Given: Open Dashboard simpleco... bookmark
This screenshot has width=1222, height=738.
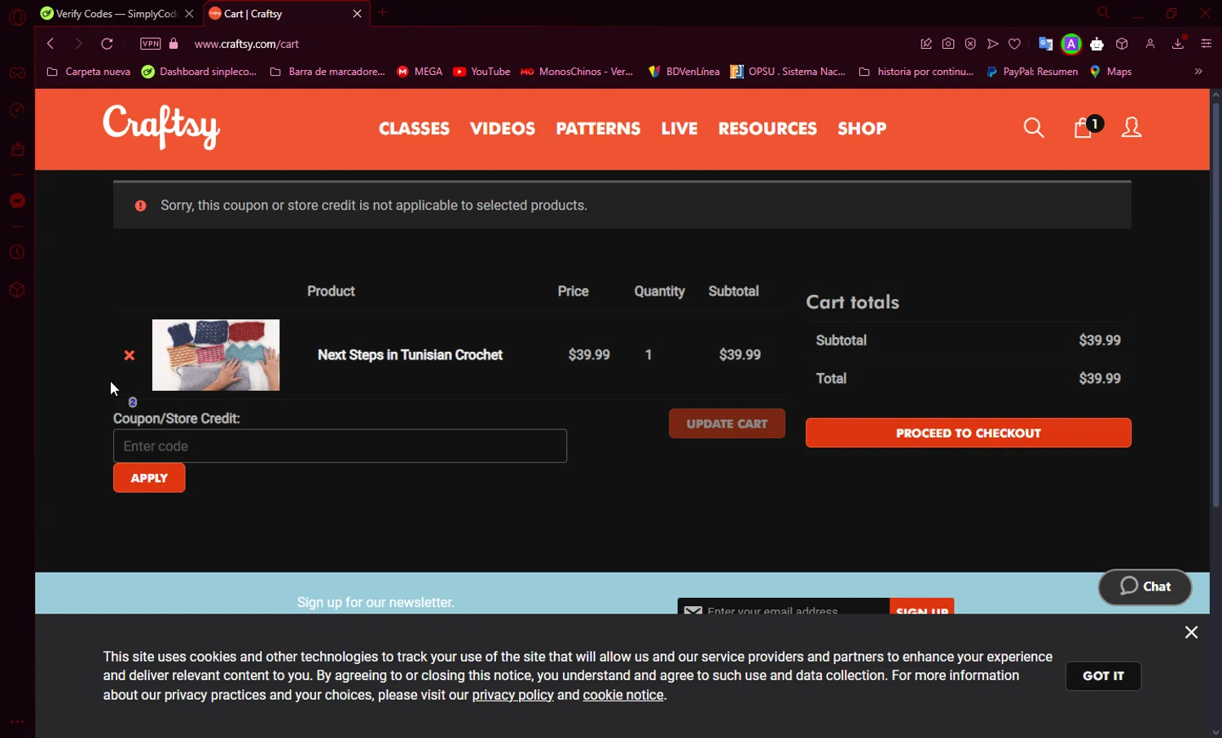Looking at the screenshot, I should click(199, 72).
